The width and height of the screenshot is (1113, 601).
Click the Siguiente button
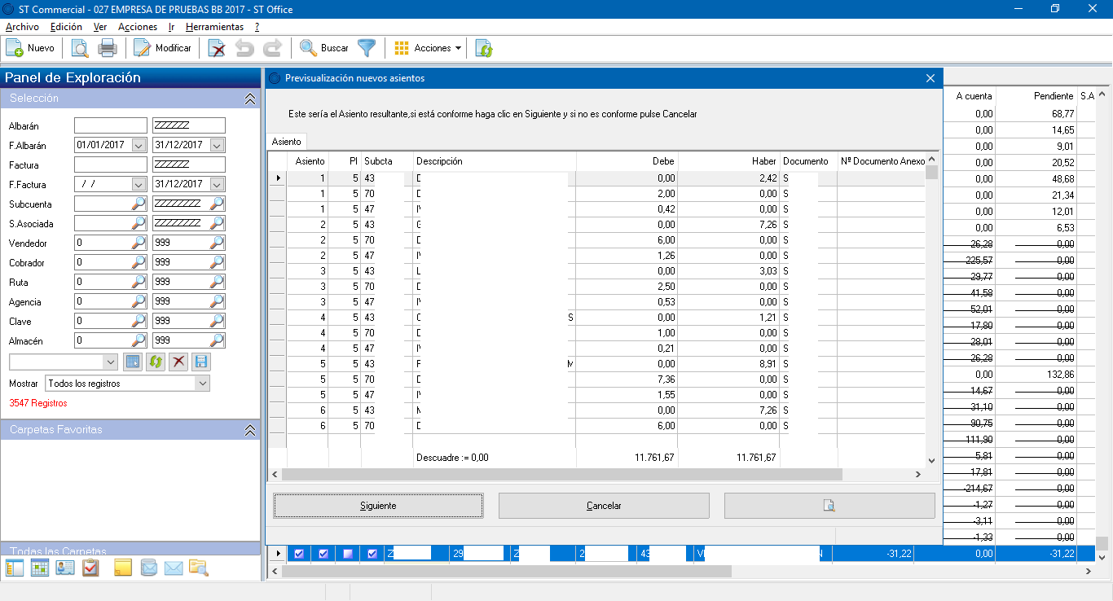(378, 506)
